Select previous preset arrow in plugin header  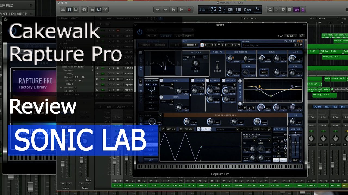[149, 36]
